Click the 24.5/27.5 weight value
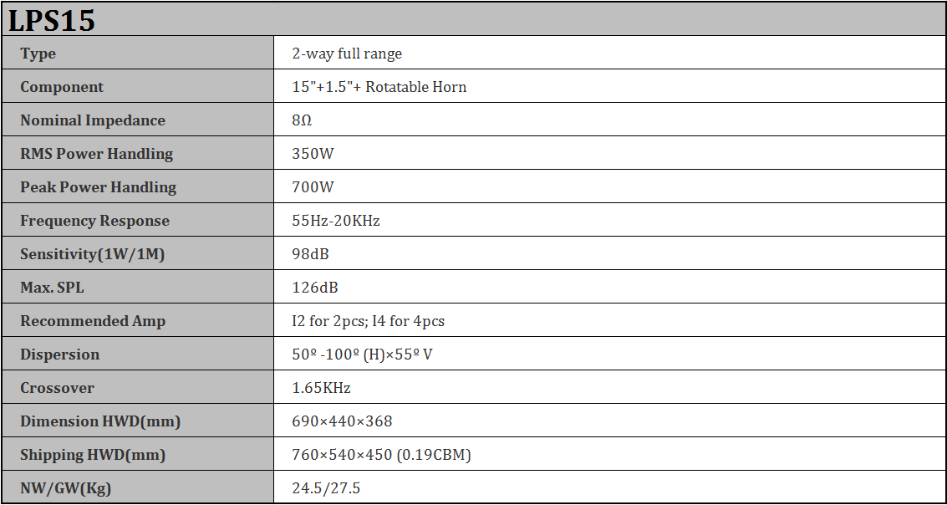Screen dimensions: 947x505 click(326, 488)
